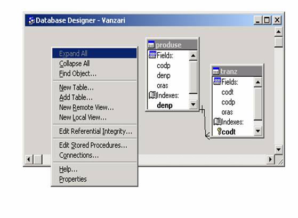Click the Fields icon in tranz table
Image resolution: width=298 pixels, height=218 pixels.
tap(217, 82)
